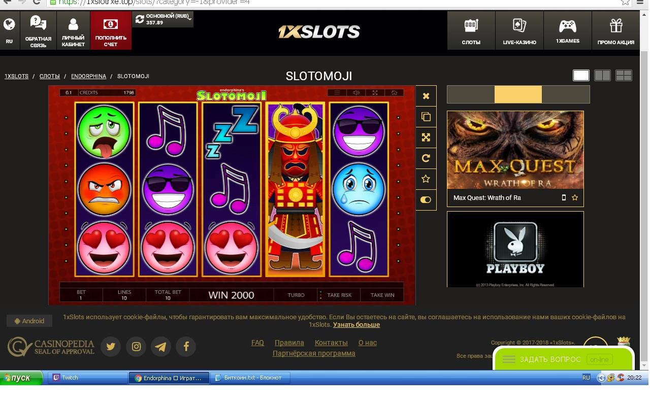Open the Instagram social icon
This screenshot has height=406, width=650.
point(136,347)
